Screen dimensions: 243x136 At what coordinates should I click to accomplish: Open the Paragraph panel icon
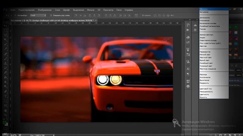pos(188,74)
